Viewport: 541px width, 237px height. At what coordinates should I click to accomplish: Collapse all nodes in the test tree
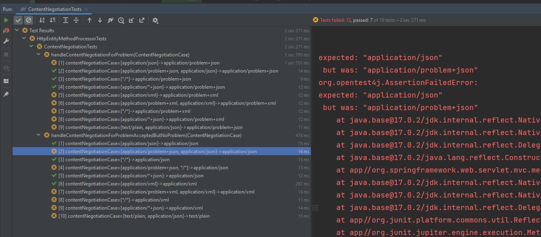[x=76, y=20]
